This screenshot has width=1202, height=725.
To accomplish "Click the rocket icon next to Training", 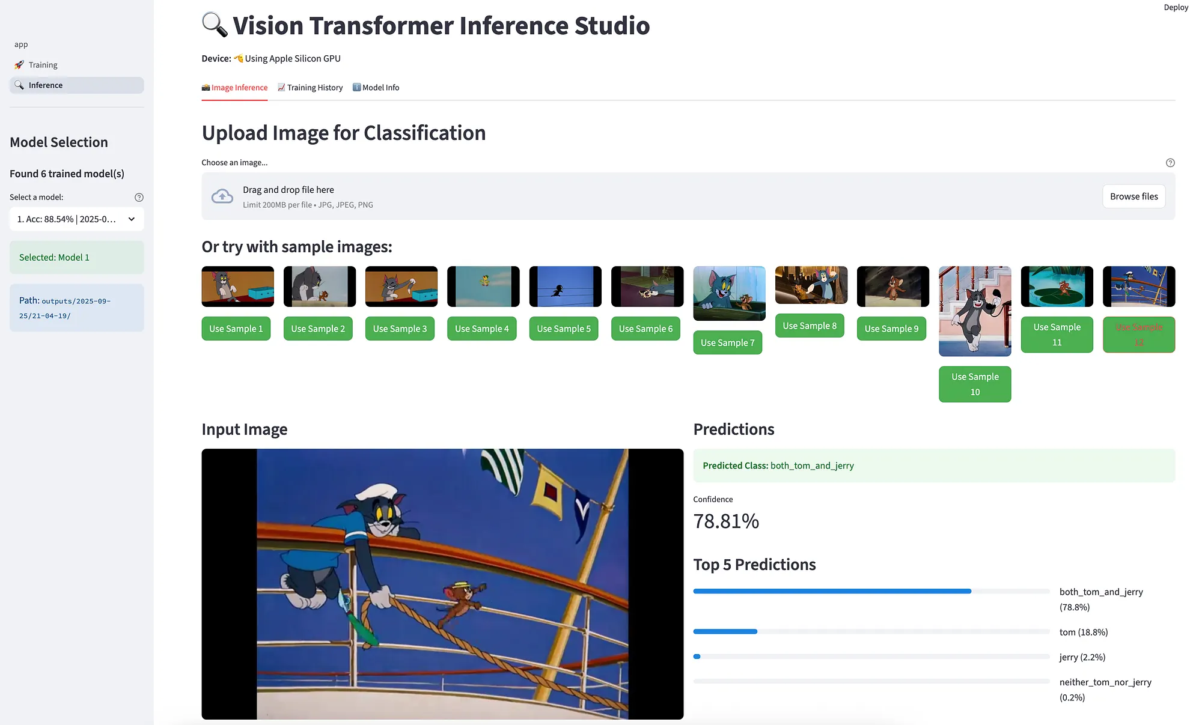I will (x=19, y=65).
